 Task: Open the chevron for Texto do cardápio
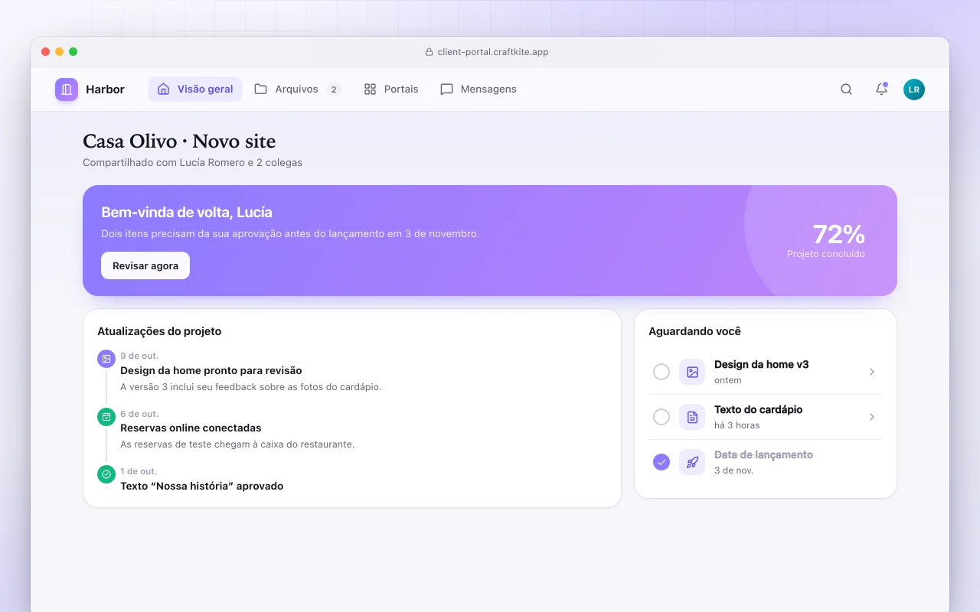(x=872, y=417)
